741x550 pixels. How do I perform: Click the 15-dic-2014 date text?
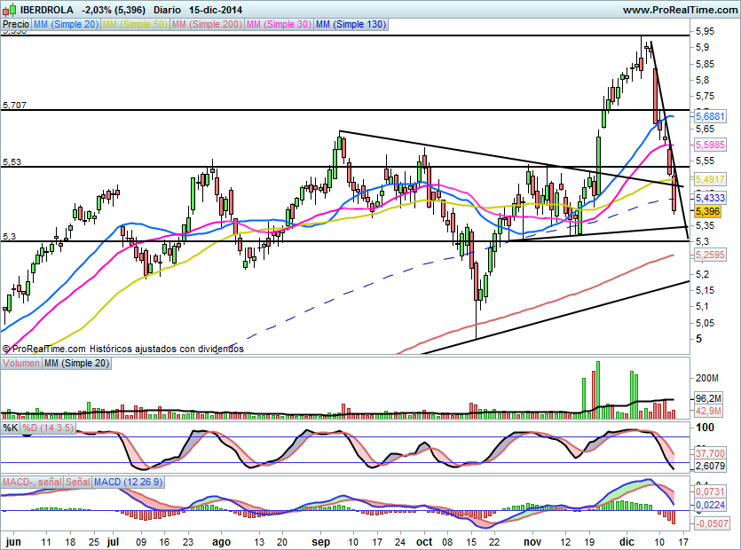(216, 10)
